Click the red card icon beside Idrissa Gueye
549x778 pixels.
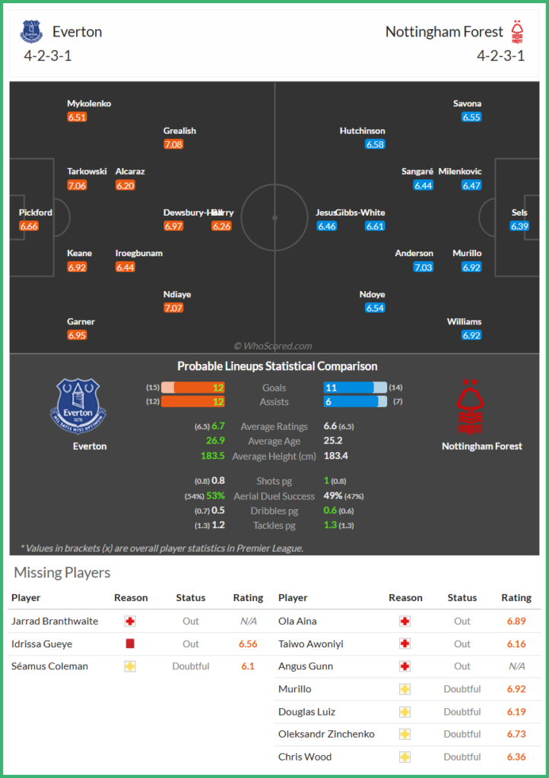pos(131,644)
